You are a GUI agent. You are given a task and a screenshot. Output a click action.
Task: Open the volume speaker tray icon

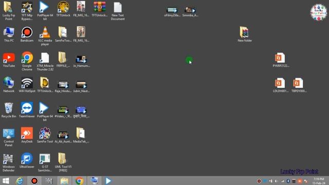pos(277,181)
